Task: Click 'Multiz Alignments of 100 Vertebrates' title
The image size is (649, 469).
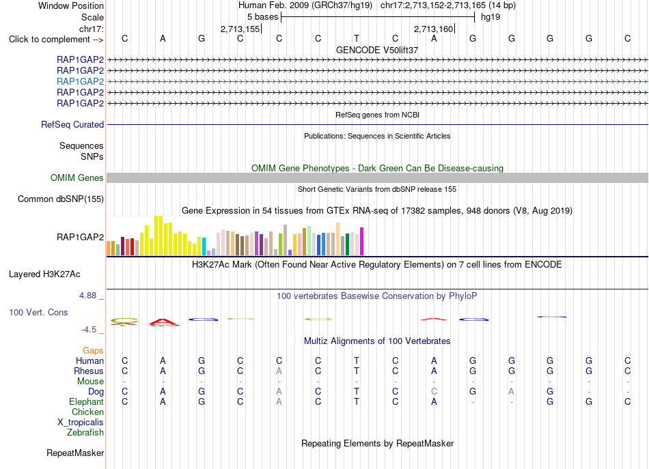Action: coord(377,341)
